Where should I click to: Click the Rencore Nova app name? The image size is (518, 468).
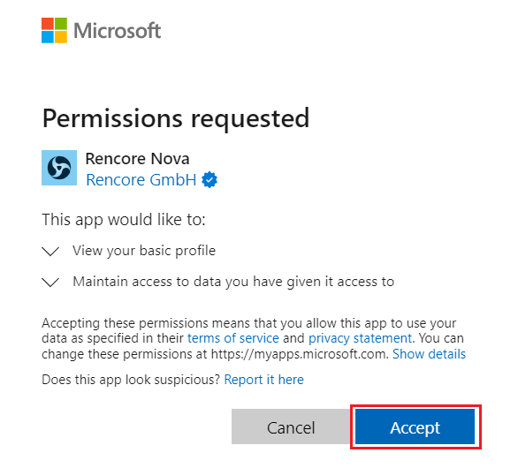[137, 159]
